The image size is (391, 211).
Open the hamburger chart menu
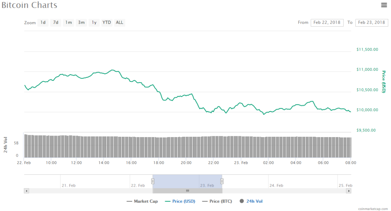click(384, 5)
